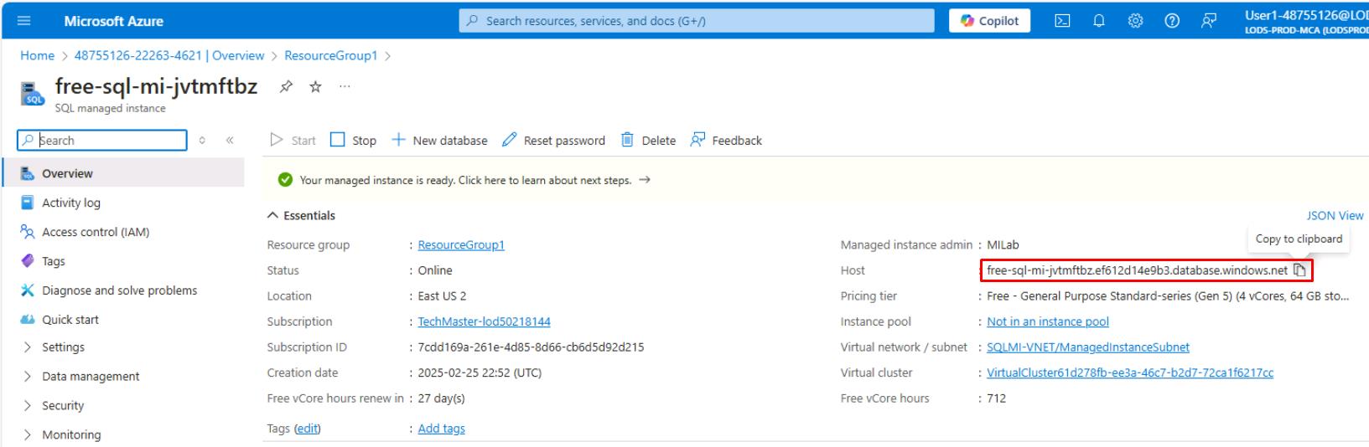Open the Azure portal hamburger menu
Viewport: 1369px width, 447px height.
23,21
